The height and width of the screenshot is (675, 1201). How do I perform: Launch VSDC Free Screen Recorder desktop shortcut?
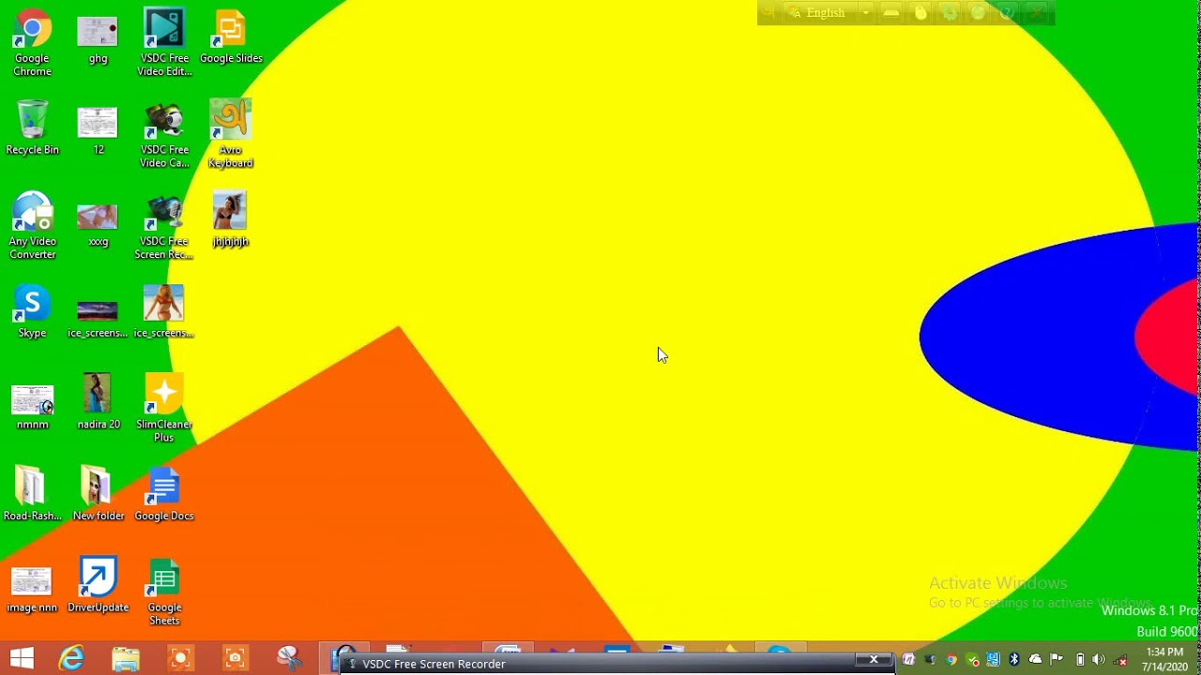(164, 226)
